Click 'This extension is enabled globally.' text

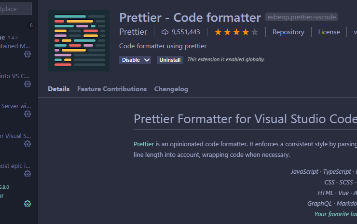226,60
